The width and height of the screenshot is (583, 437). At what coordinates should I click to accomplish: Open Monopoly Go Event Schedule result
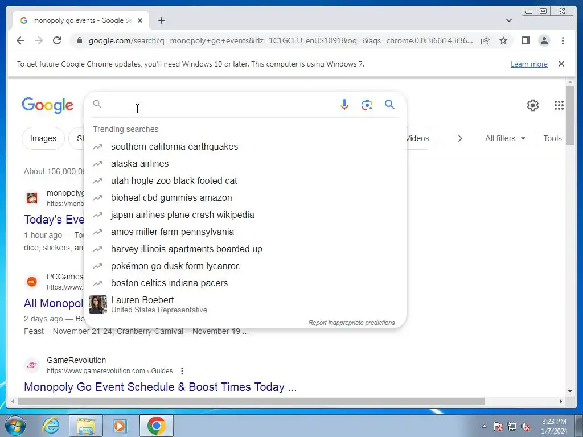(x=160, y=387)
